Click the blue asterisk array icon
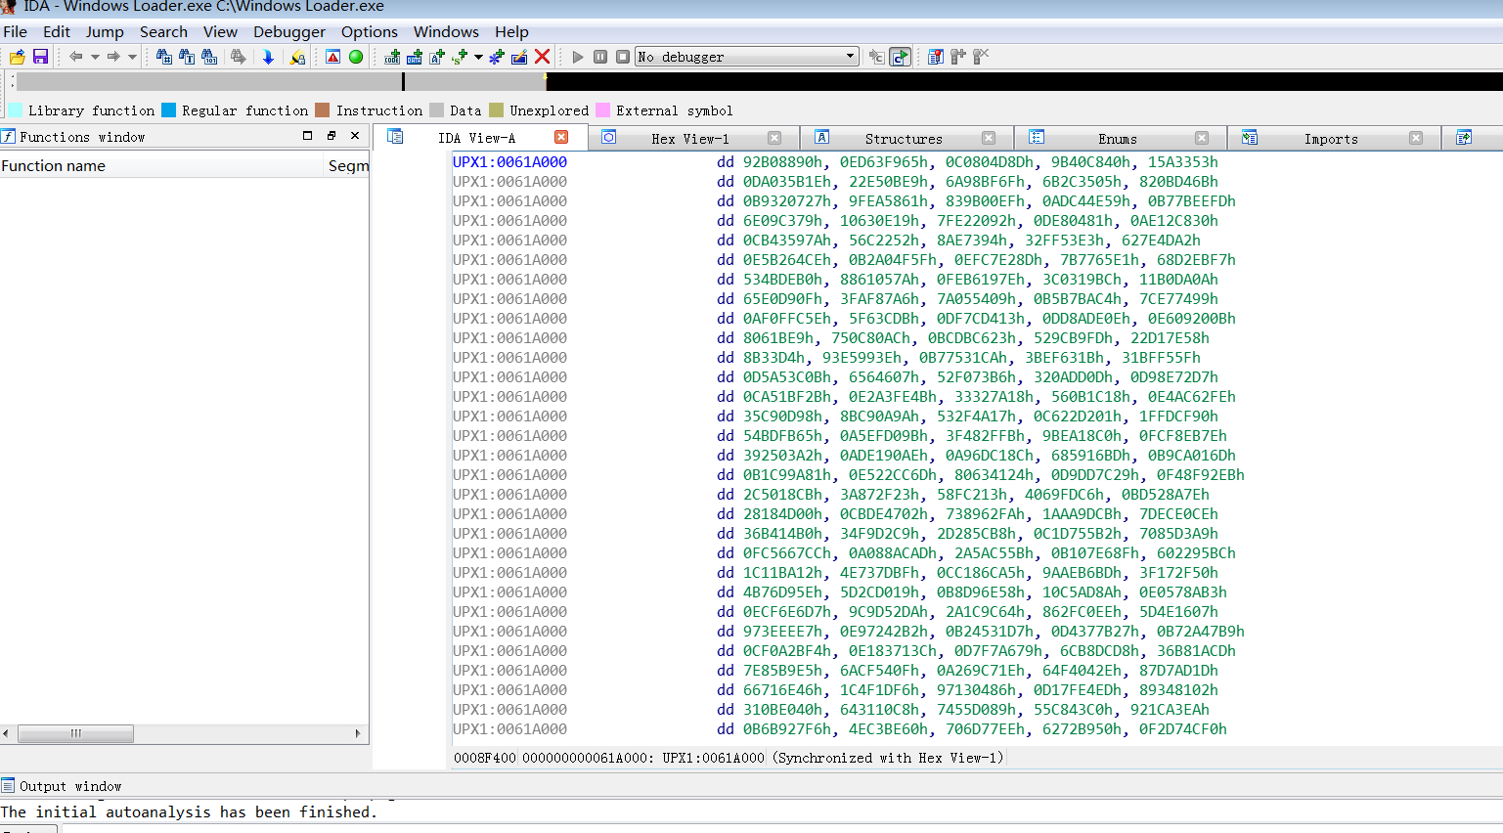Image resolution: width=1503 pixels, height=833 pixels. pyautogui.click(x=497, y=57)
